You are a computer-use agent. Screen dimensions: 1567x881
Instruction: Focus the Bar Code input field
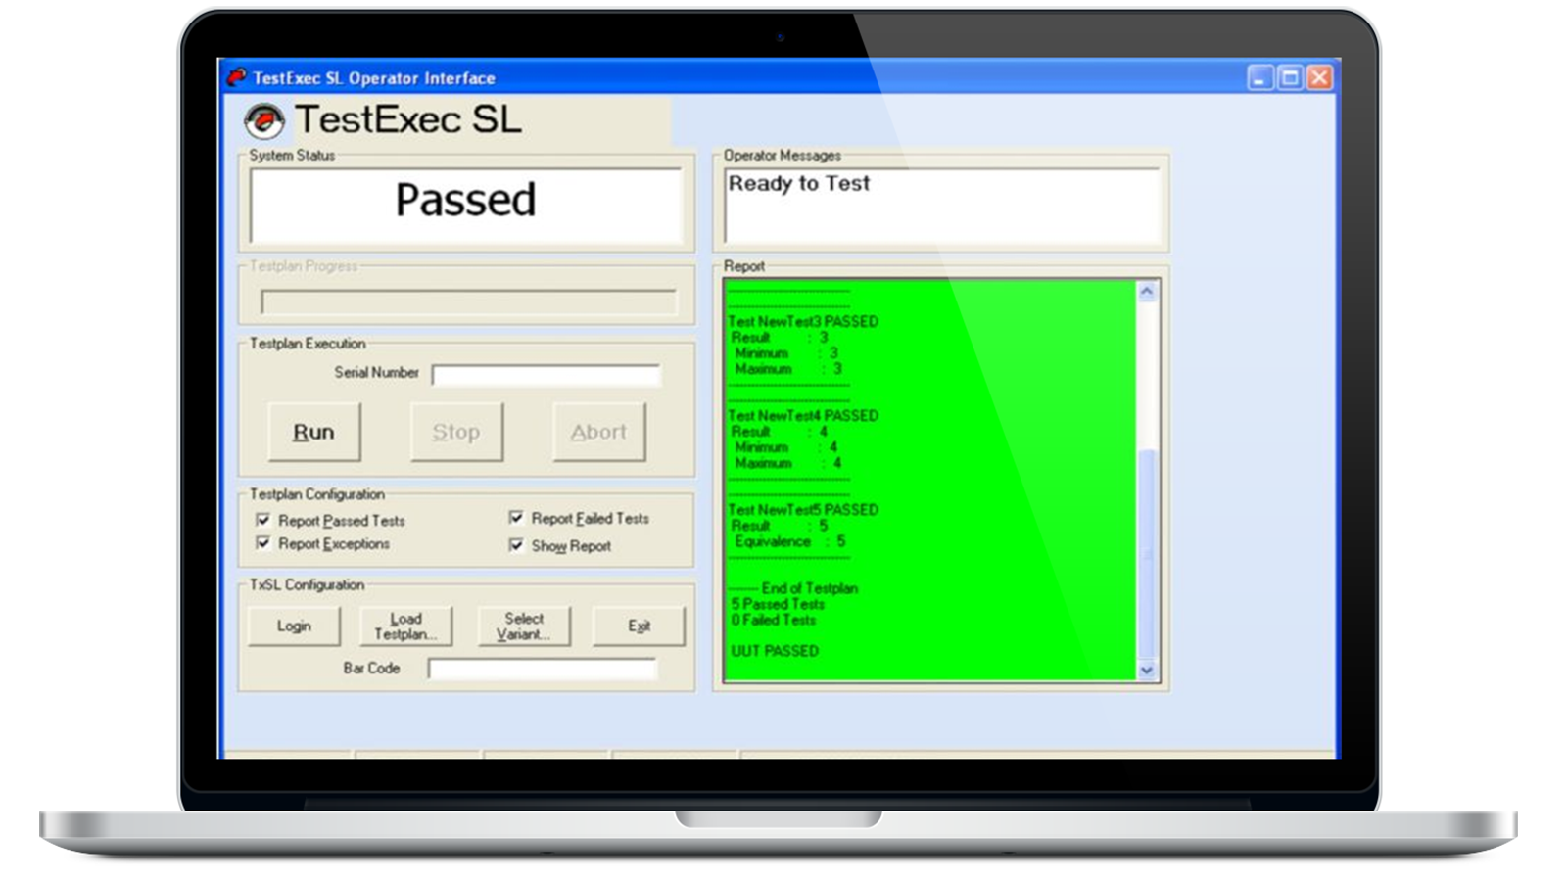point(543,669)
